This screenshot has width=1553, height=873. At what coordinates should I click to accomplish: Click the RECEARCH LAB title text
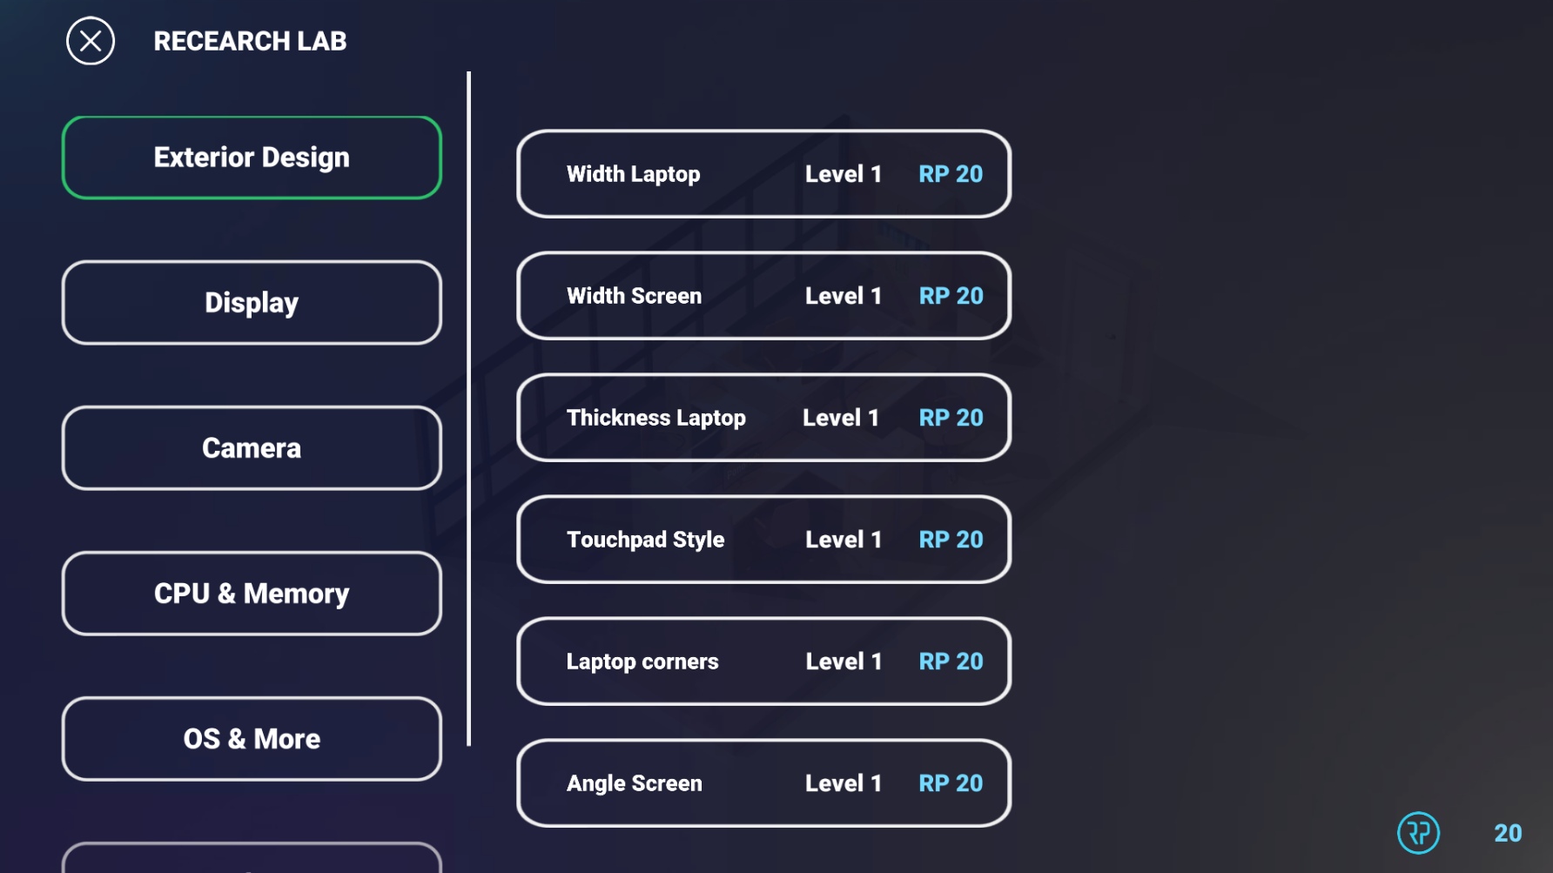pyautogui.click(x=250, y=41)
